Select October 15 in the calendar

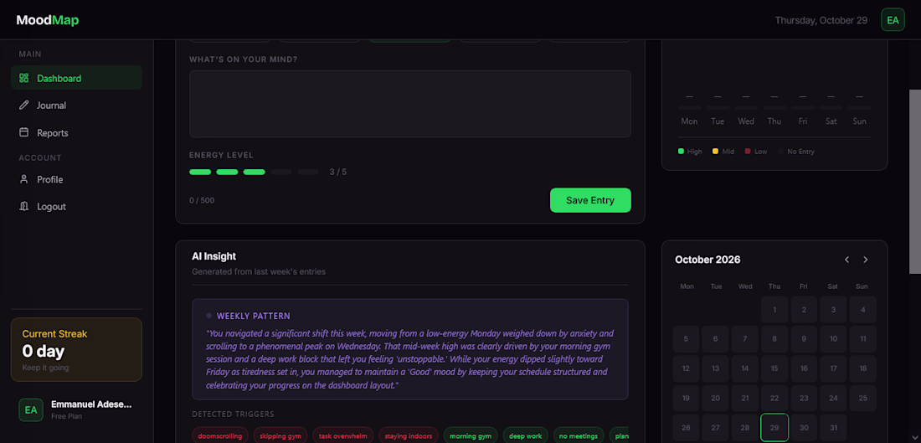(x=774, y=368)
